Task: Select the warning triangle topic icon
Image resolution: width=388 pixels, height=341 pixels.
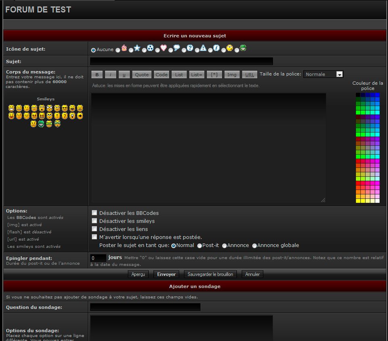Action: (x=197, y=50)
